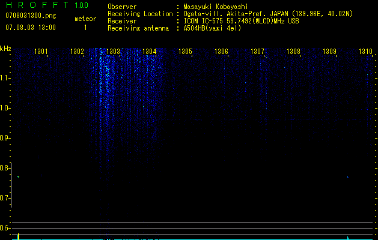Click the 1307 time axis marker
Screen dimensions: 378x240
(x=257, y=51)
